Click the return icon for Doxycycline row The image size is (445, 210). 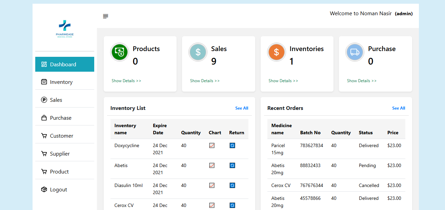[x=232, y=145]
